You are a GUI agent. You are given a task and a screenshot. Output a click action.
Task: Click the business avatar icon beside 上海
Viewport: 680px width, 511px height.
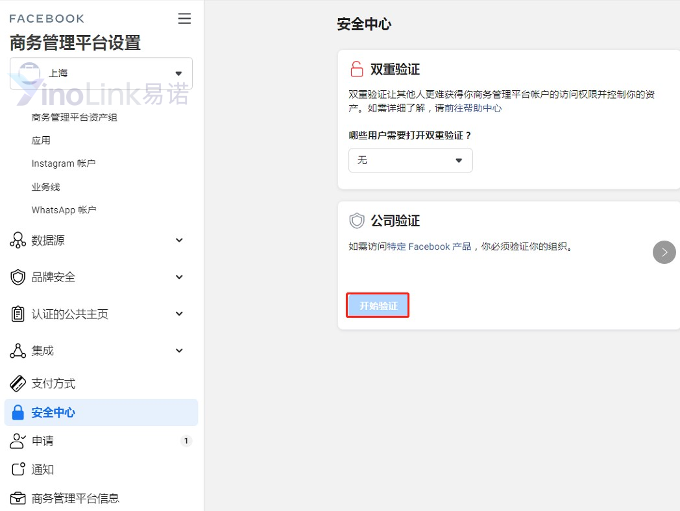pos(29,73)
